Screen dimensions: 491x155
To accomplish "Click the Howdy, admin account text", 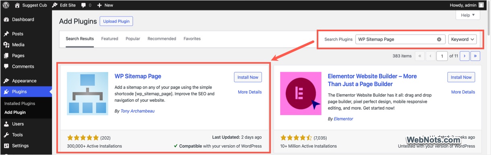I will pos(463,5).
